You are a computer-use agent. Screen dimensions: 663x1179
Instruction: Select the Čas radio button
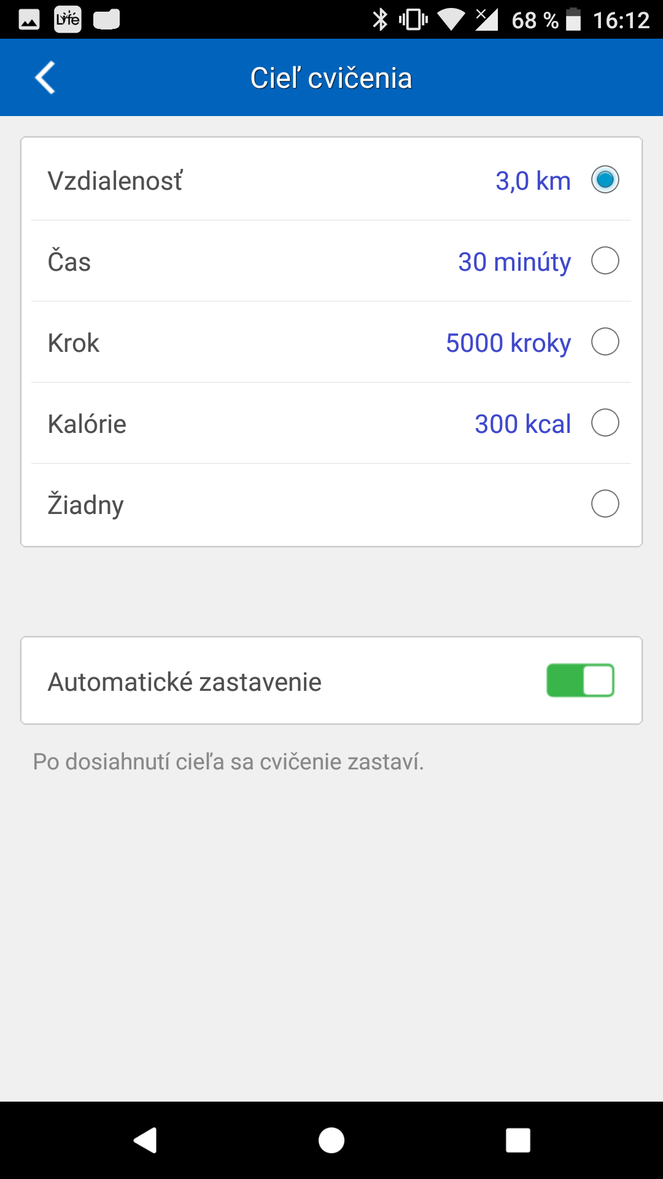[605, 261]
